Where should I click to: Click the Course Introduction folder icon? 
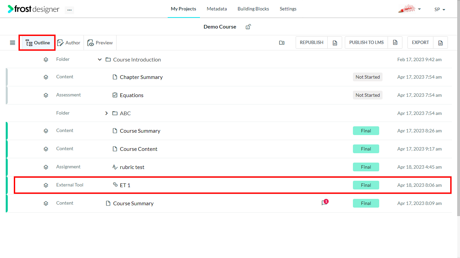click(108, 59)
